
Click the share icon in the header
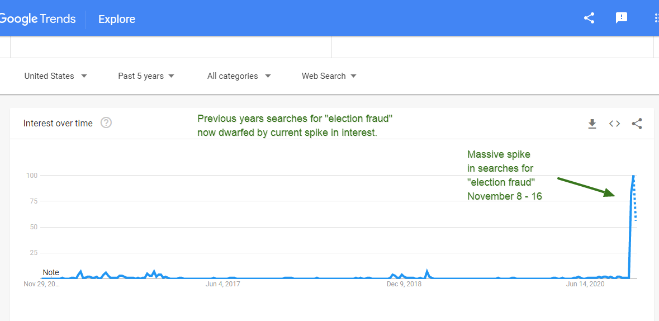coord(589,18)
